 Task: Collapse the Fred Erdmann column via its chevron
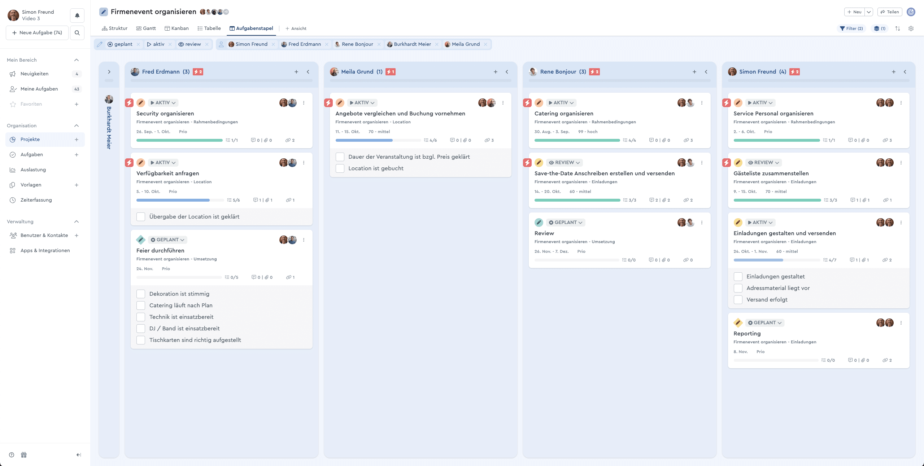(x=308, y=71)
